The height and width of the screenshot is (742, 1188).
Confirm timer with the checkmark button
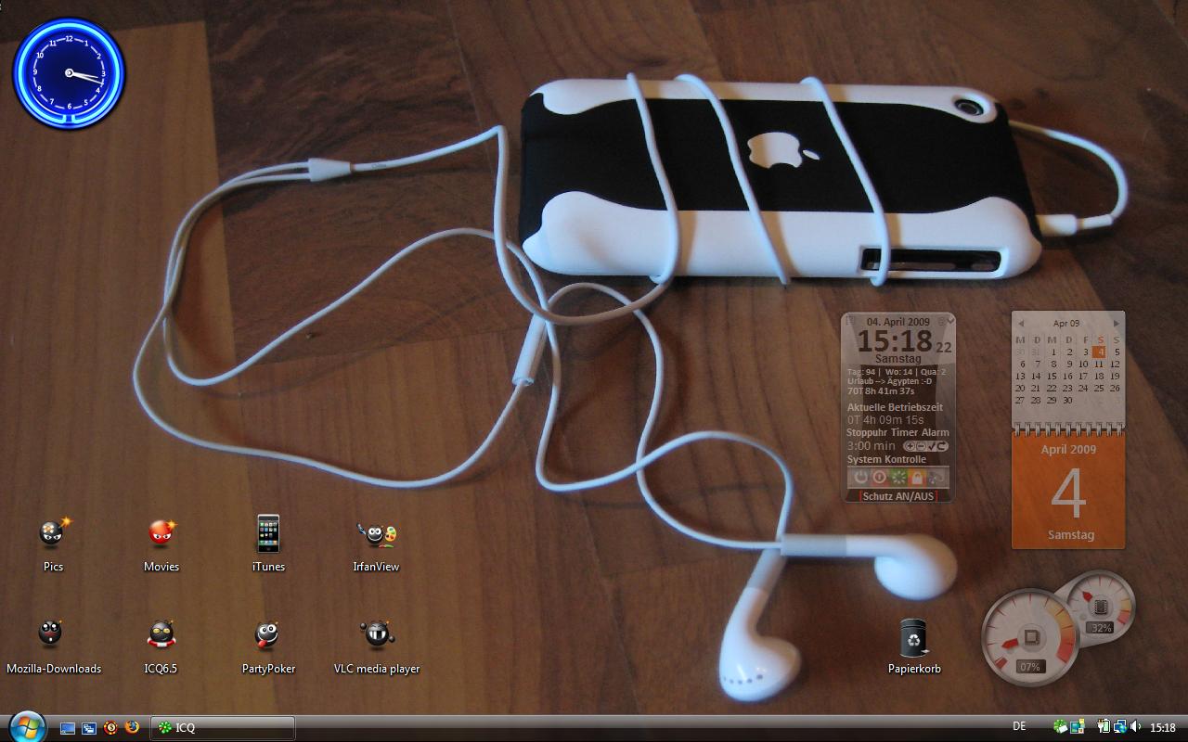[932, 446]
